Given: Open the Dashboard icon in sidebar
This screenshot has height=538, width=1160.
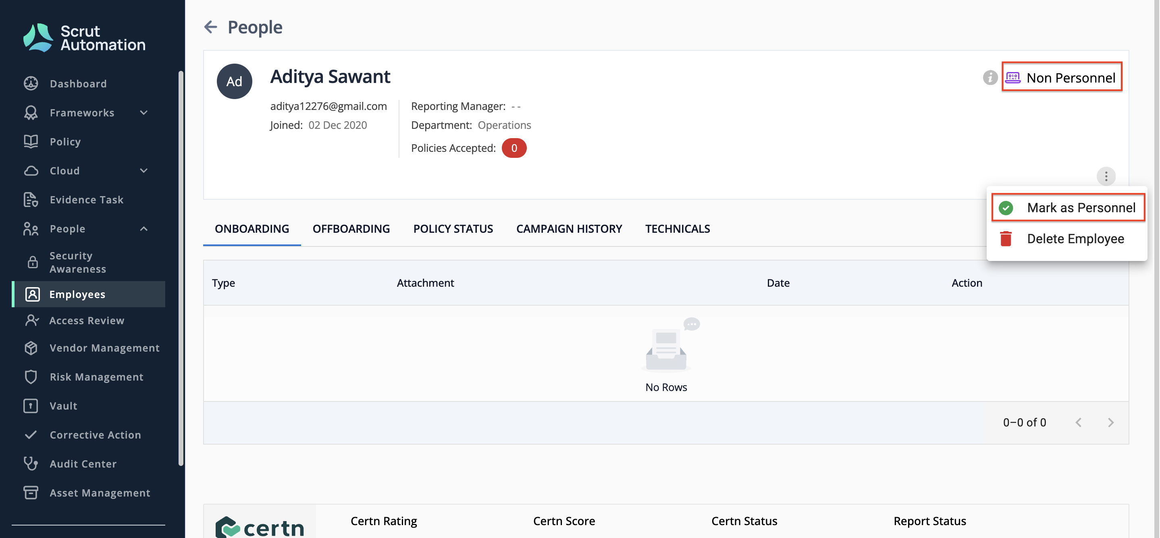Looking at the screenshot, I should (x=31, y=83).
